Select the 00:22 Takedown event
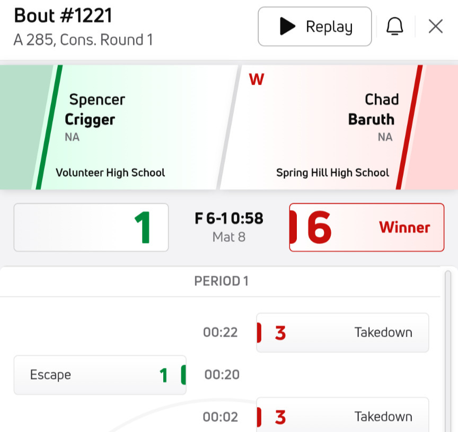 pos(342,332)
